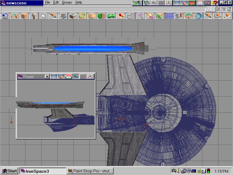Click the tan deformable sphere icon
233x175 pixels.
pyautogui.click(x=92, y=16)
